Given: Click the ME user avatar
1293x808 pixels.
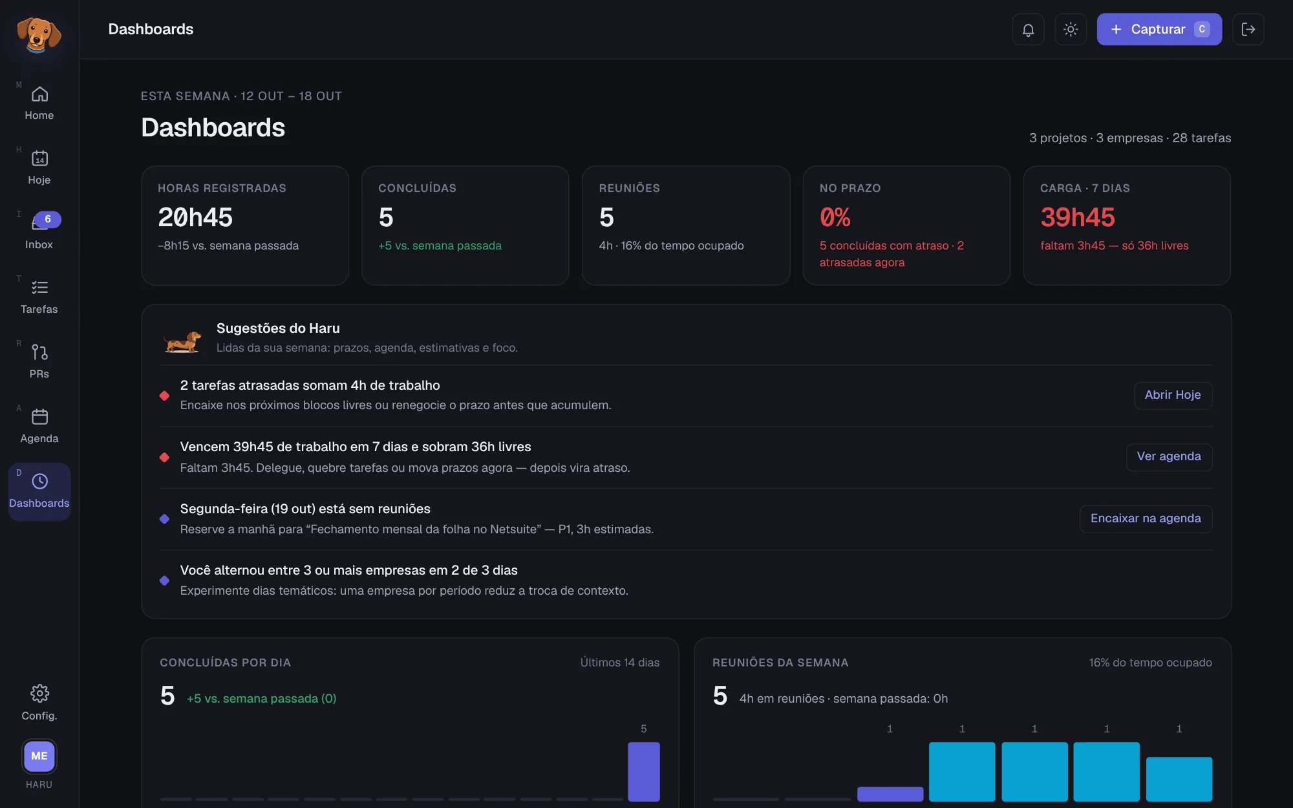Looking at the screenshot, I should 39,756.
